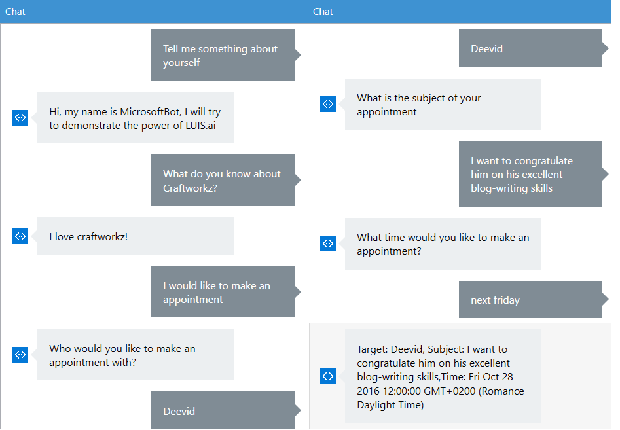Select the 'next friday' user message
The height and width of the screenshot is (430, 620).
(531, 300)
